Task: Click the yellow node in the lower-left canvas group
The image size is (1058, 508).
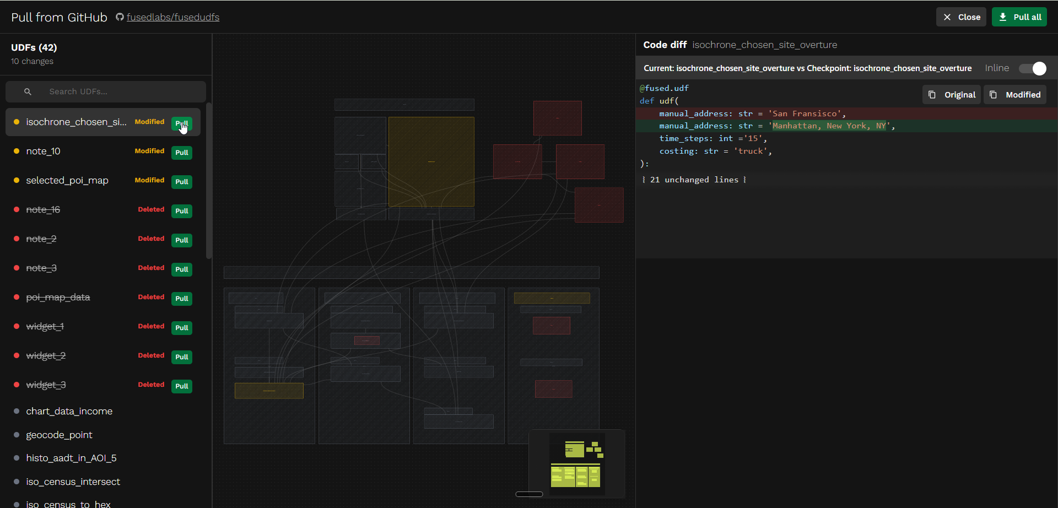Action: 269,391
